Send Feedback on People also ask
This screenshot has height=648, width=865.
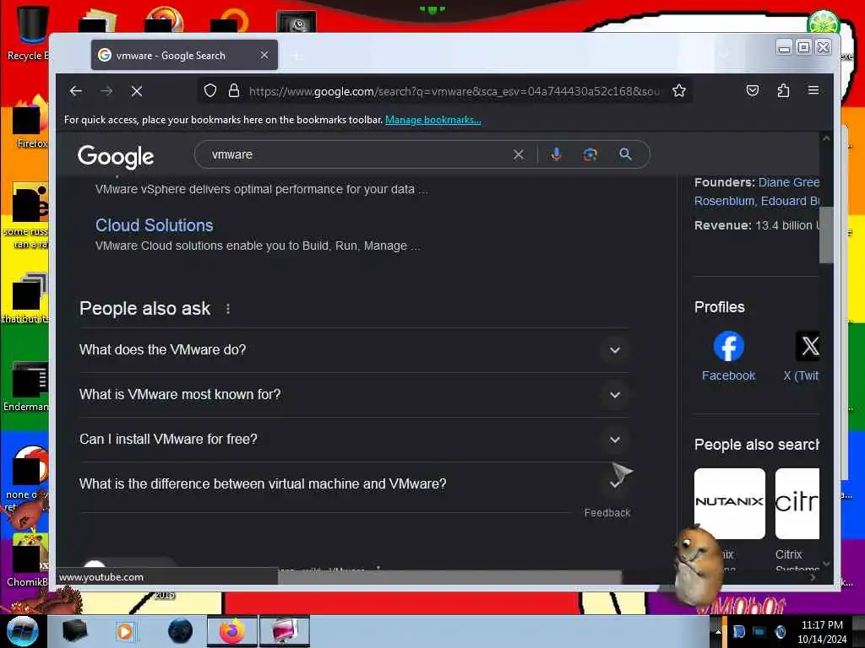click(x=607, y=513)
